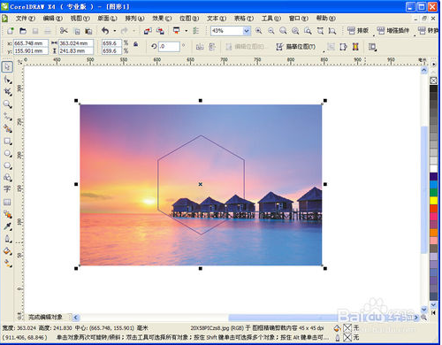Select the Ellipse tool
Screen dimensions: 442x345
point(7,153)
